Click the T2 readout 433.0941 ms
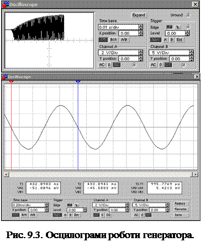Screen dimensions: 201x247 [x=102, y=184]
